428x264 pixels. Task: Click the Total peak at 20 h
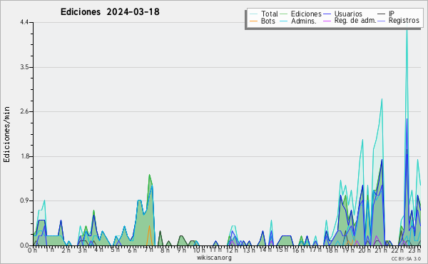(362, 140)
